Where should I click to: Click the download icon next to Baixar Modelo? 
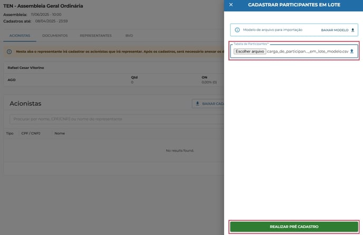pos(352,30)
